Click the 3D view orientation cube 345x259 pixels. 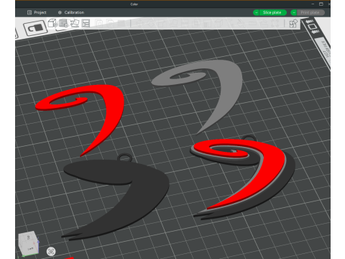[x=29, y=243]
